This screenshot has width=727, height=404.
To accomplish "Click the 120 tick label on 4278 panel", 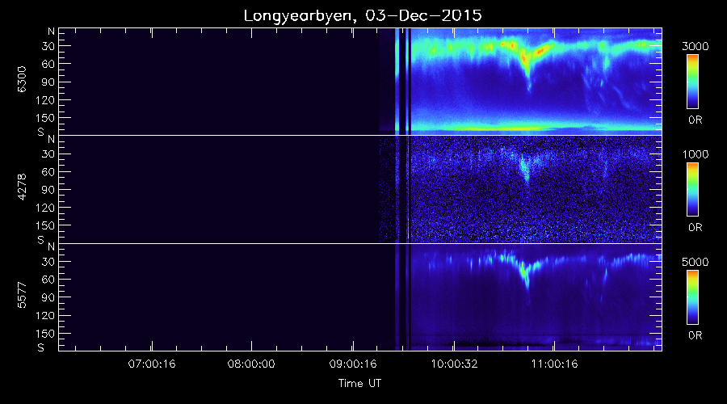I will [45, 208].
